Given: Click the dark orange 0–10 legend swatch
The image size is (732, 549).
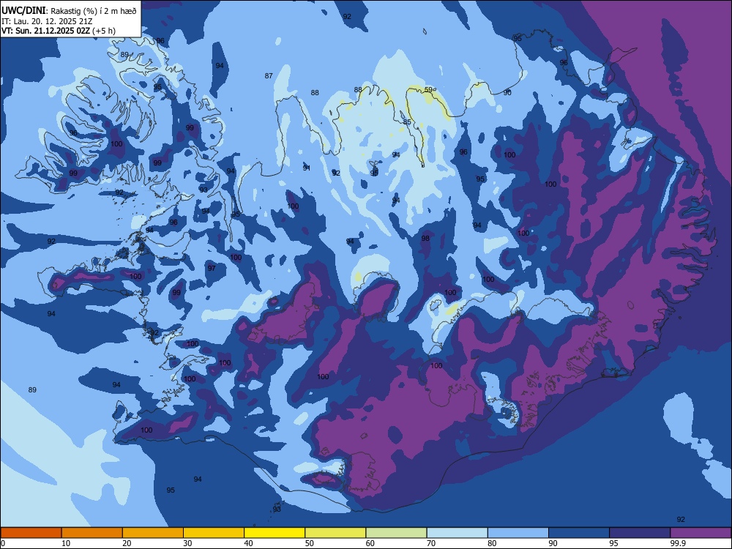Looking at the screenshot, I should coord(31,533).
